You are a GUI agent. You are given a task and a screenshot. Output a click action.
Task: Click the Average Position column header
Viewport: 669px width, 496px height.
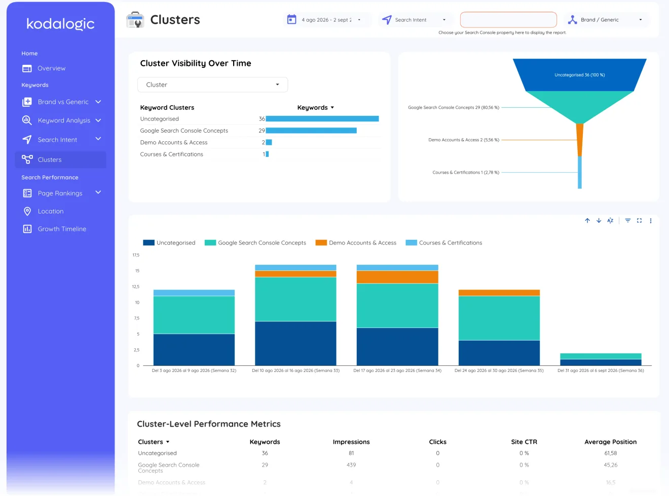[611, 442]
